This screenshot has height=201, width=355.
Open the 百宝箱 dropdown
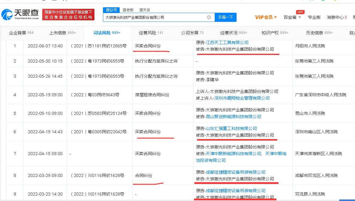[x=292, y=17]
